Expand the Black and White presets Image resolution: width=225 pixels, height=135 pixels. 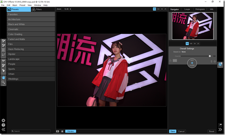click(x=31, y=24)
